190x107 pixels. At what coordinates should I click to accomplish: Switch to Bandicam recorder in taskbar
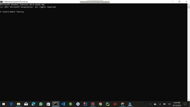93,104
